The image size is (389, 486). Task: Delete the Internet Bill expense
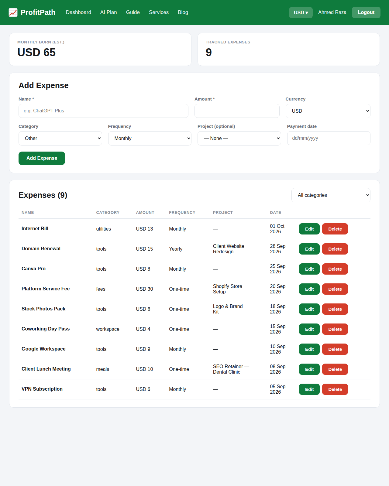(x=335, y=229)
